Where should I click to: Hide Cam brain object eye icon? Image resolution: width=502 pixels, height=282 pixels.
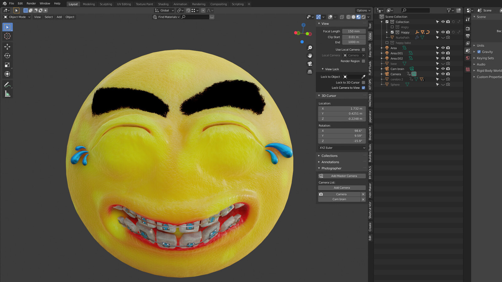point(443,69)
